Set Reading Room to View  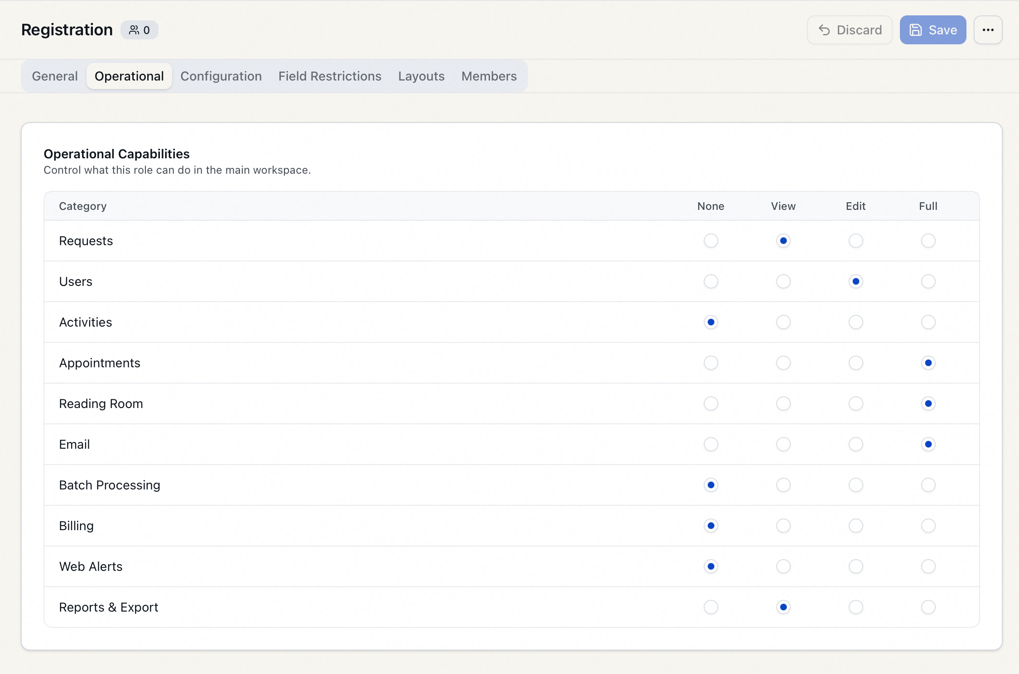pyautogui.click(x=783, y=403)
